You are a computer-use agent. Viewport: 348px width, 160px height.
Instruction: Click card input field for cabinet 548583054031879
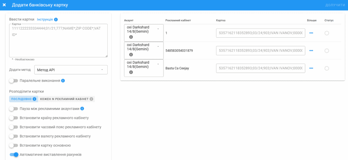(x=261, y=51)
